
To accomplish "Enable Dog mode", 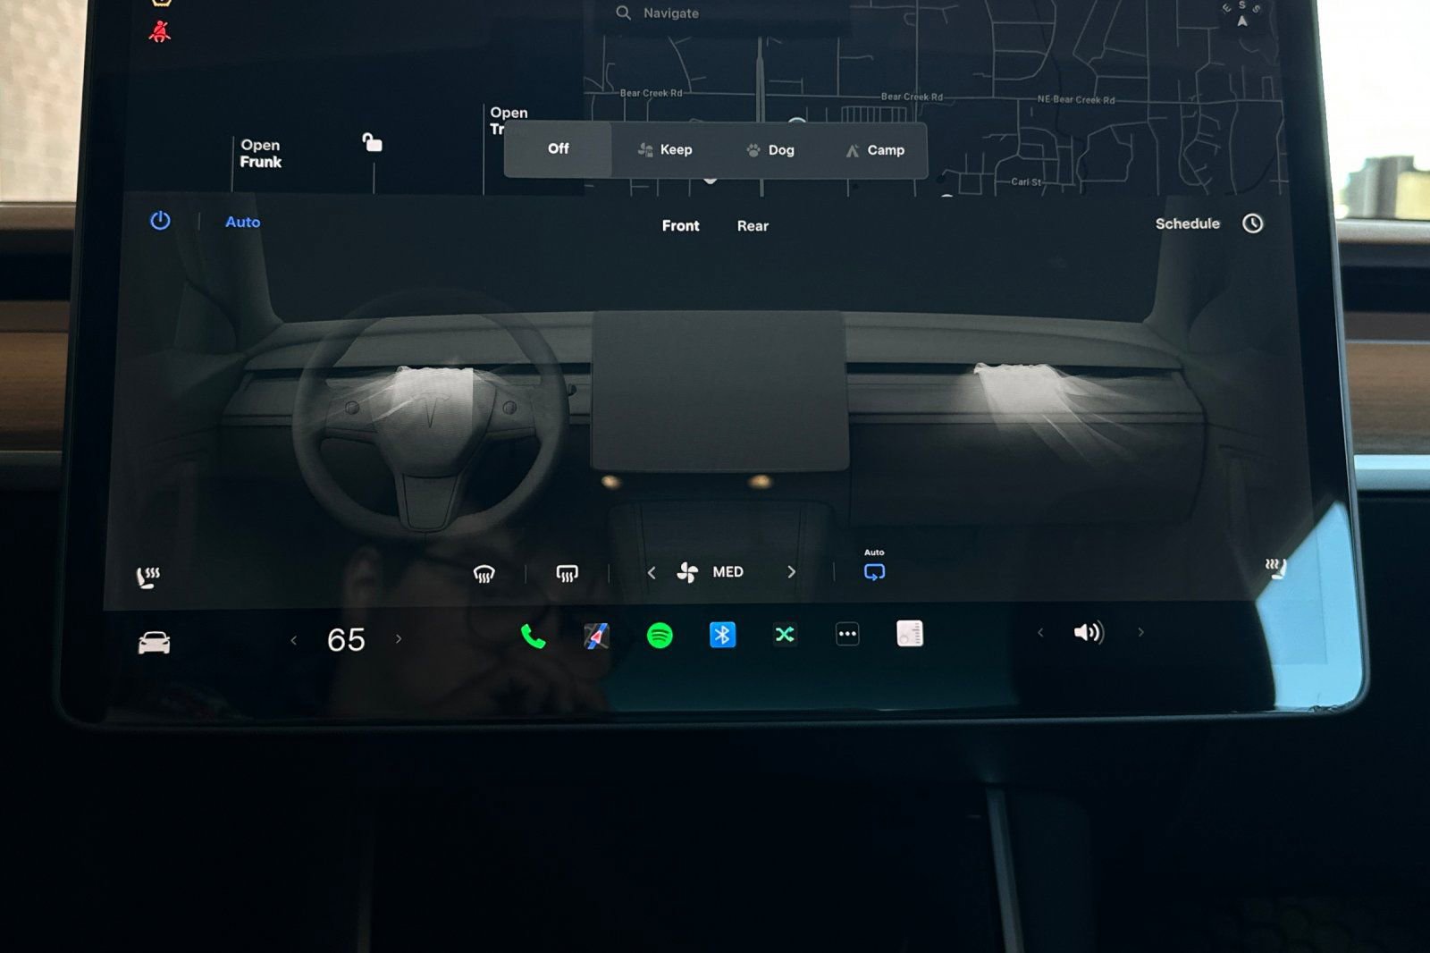I will [x=770, y=150].
